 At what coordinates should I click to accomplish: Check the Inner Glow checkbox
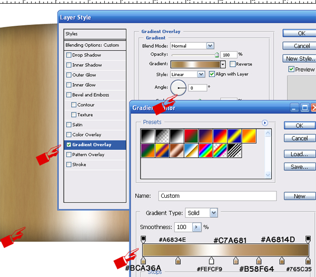pyautogui.click(x=68, y=85)
